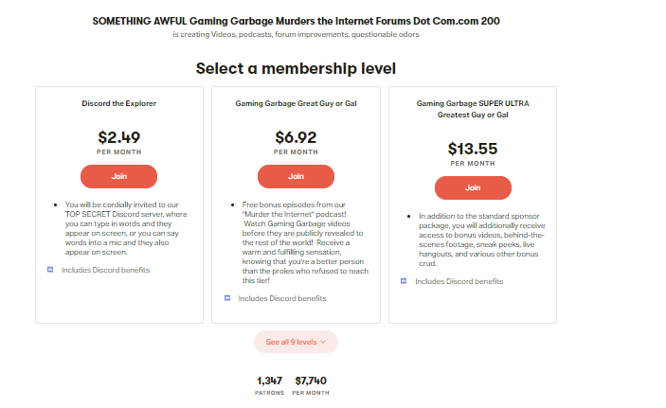Click the $2.49 per month price

pyautogui.click(x=119, y=137)
